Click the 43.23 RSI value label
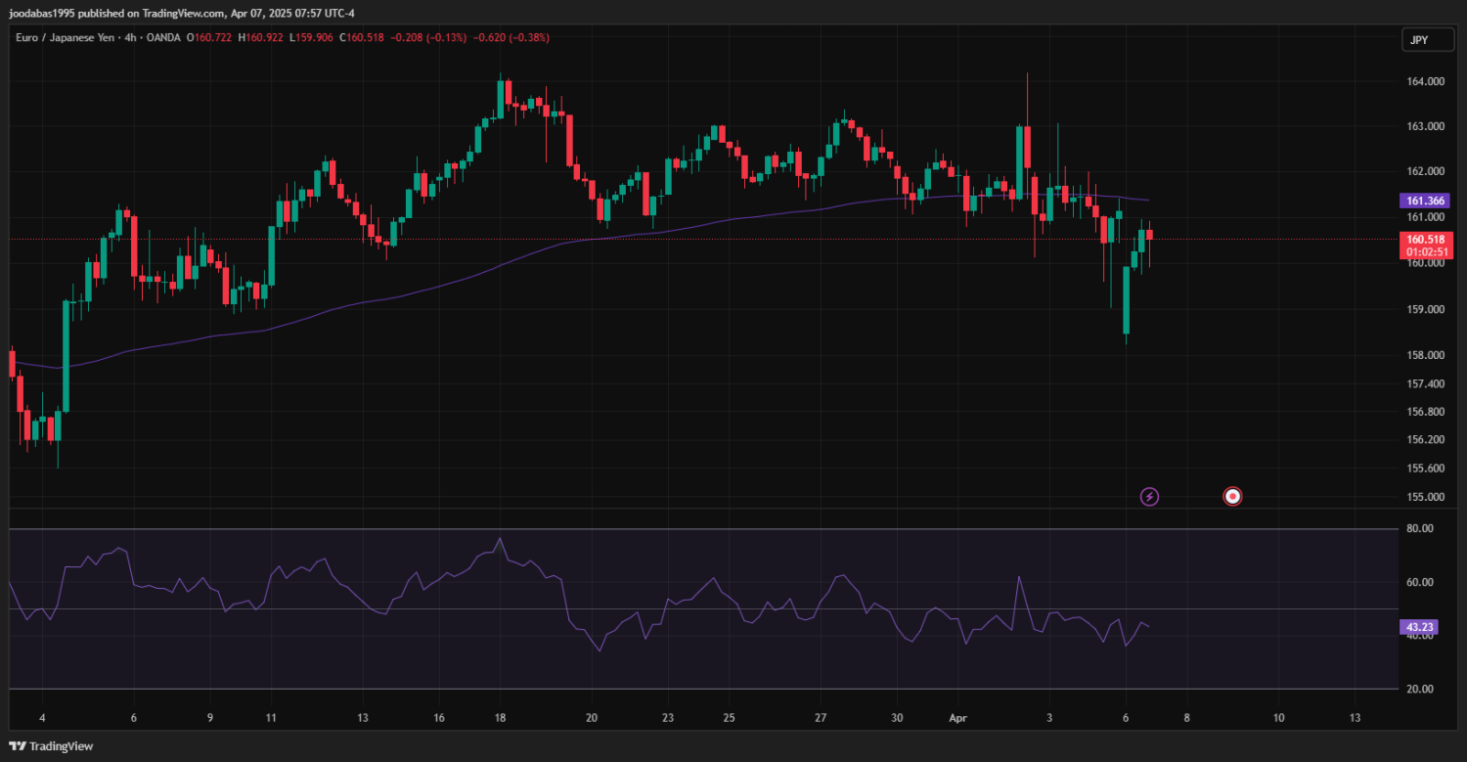Image resolution: width=1467 pixels, height=762 pixels. tap(1419, 627)
